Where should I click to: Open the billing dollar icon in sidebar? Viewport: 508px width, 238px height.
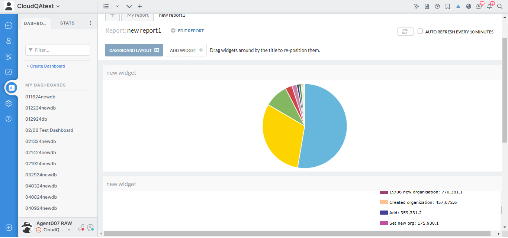click(x=9, y=119)
